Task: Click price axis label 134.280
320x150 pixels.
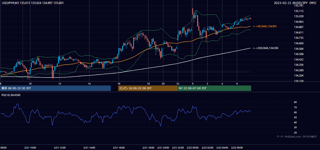Action: click(299, 70)
